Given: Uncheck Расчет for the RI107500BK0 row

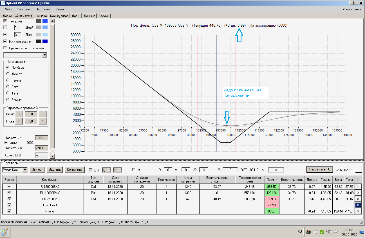Looking at the screenshot, I should 9,199.
